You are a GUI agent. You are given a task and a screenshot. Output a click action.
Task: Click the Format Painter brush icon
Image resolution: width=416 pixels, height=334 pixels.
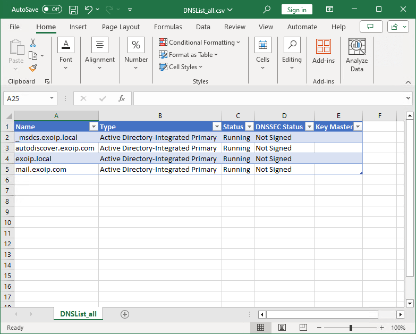[x=33, y=68]
